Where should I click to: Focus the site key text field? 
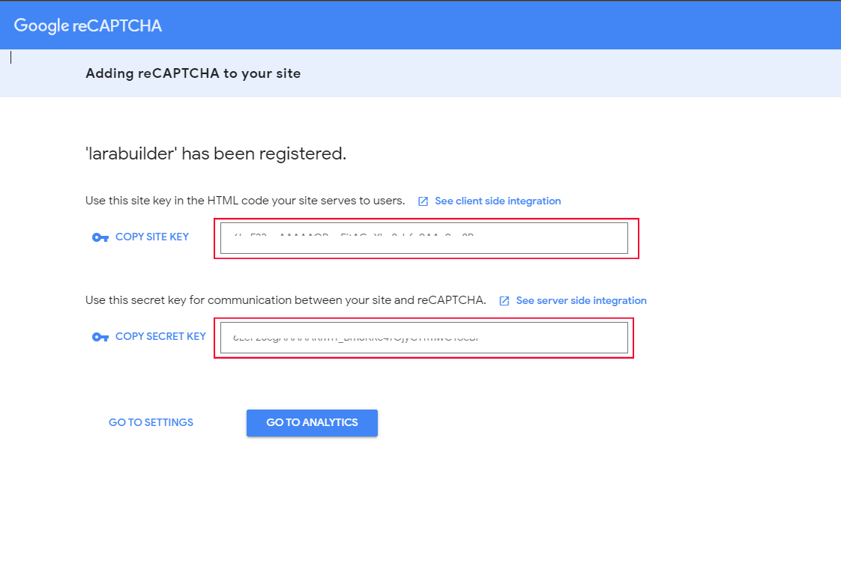click(x=423, y=238)
